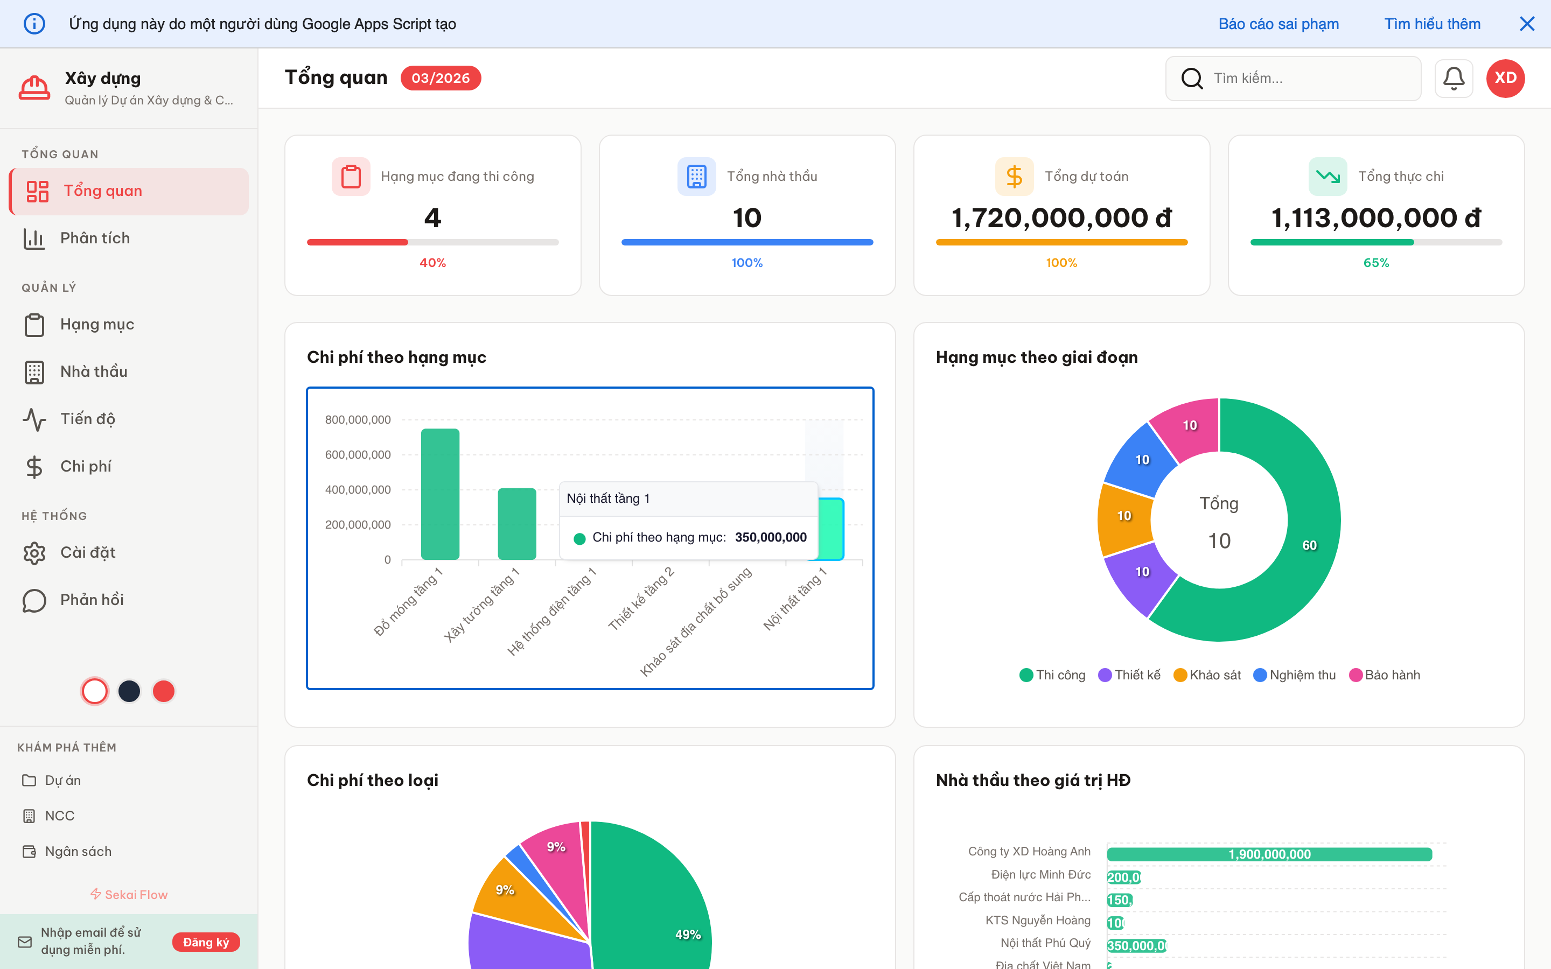
Task: Click the Nhà thầu building icon
Action: click(x=34, y=371)
